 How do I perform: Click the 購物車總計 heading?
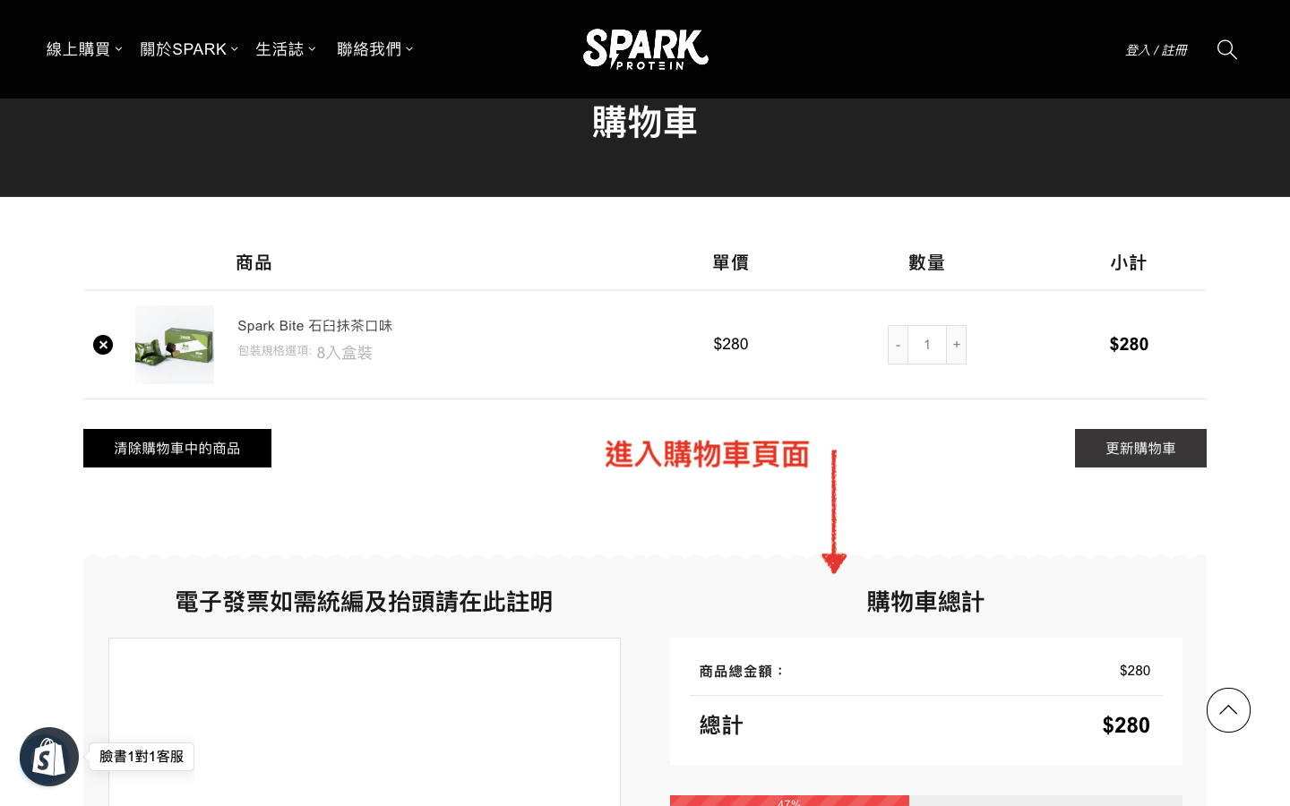click(x=925, y=602)
